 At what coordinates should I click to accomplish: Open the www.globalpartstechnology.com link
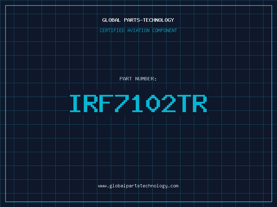click(138, 186)
